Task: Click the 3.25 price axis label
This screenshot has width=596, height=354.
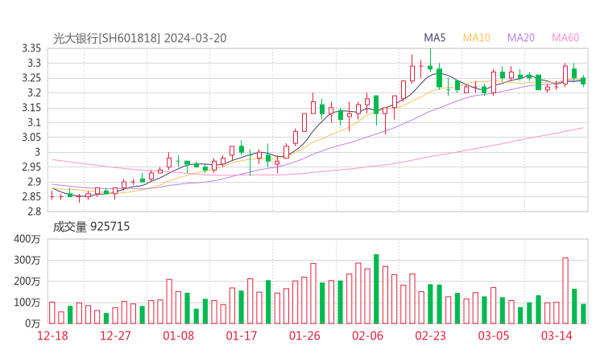Action: click(31, 78)
